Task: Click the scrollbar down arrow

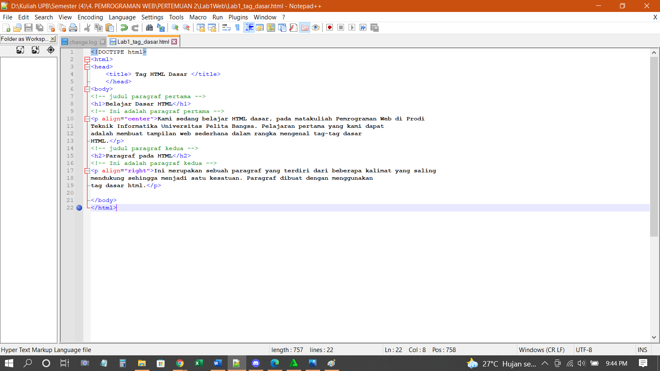Action: pyautogui.click(x=654, y=337)
